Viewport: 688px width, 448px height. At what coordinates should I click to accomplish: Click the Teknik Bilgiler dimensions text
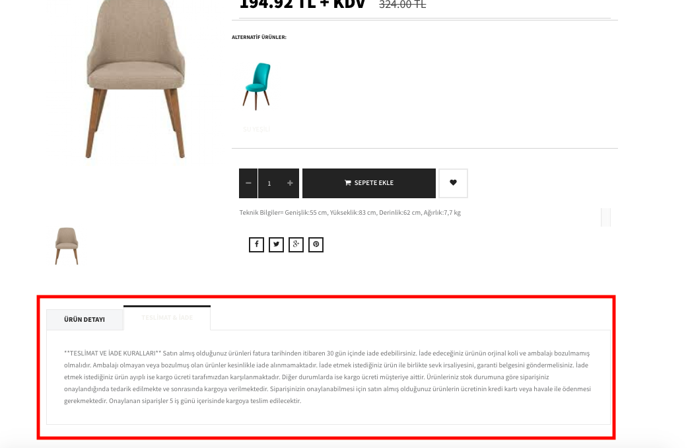click(x=350, y=213)
